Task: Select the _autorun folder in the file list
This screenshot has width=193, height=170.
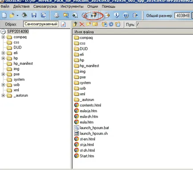Action: (x=87, y=99)
